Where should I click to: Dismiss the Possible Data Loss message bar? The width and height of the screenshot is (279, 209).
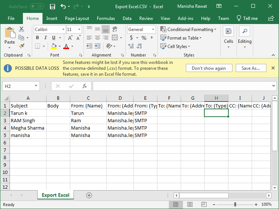click(x=273, y=68)
